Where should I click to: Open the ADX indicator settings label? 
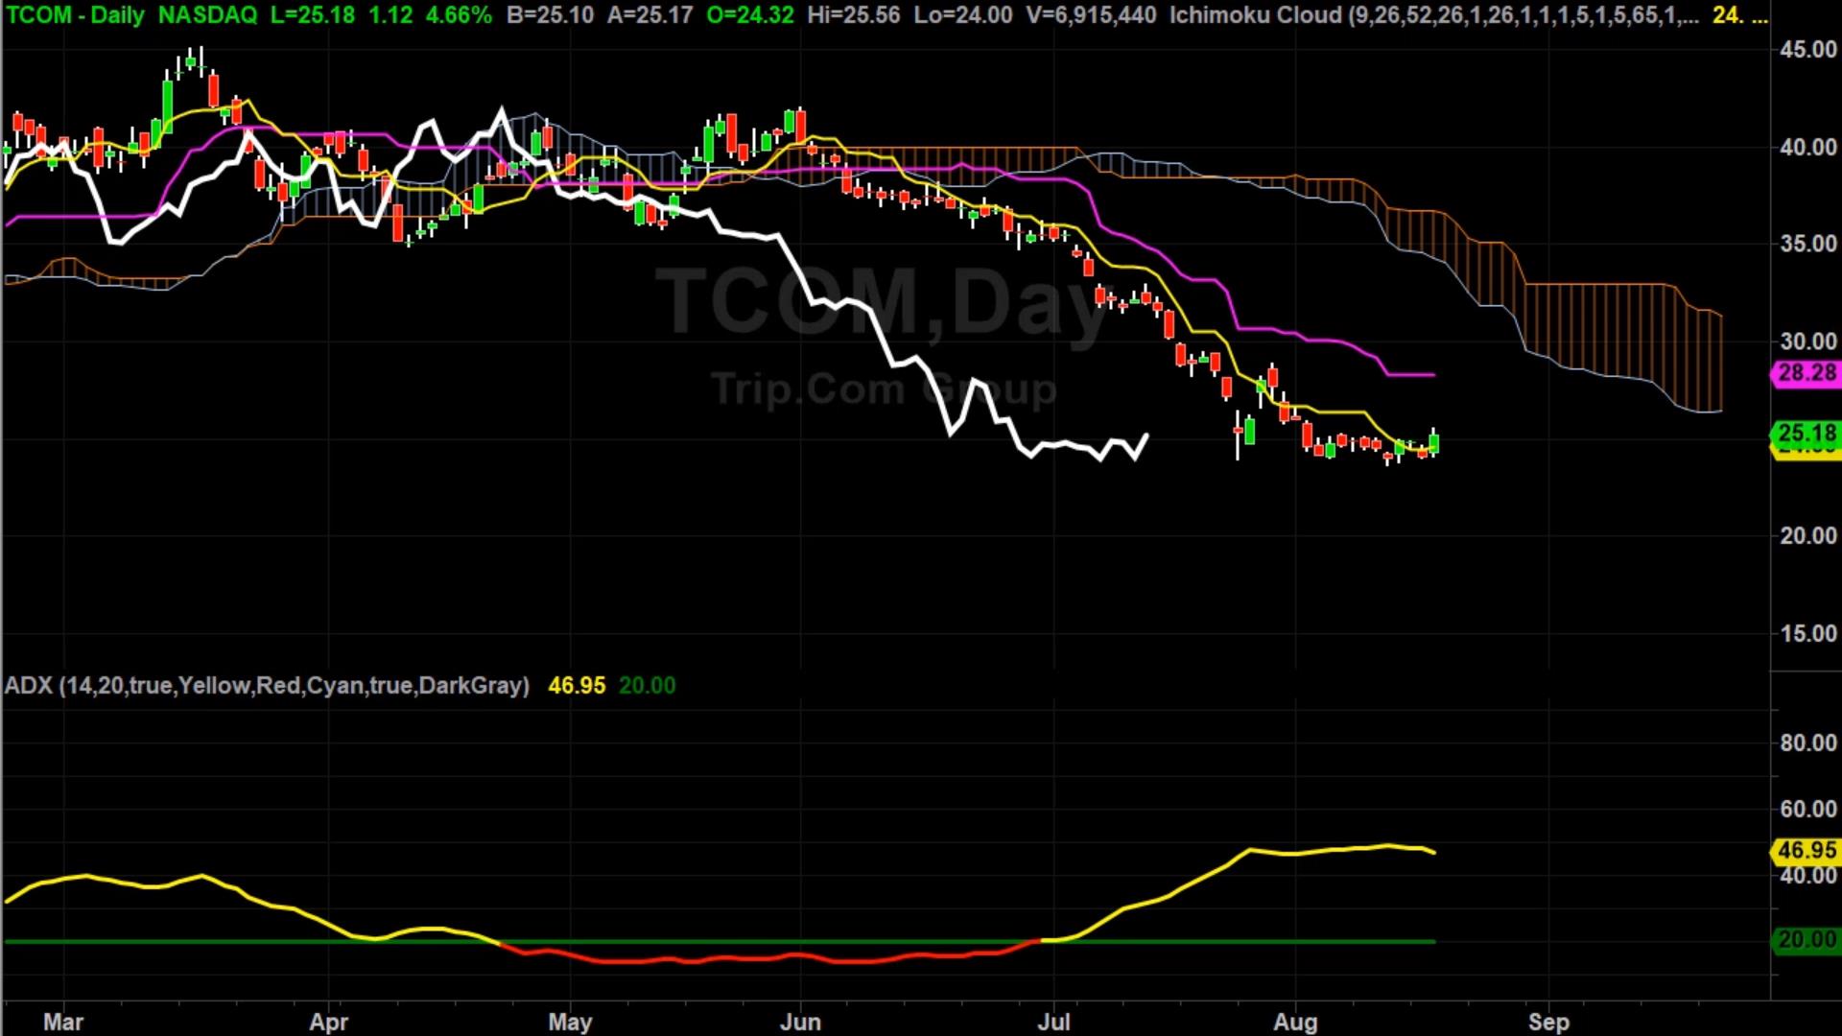coord(267,685)
